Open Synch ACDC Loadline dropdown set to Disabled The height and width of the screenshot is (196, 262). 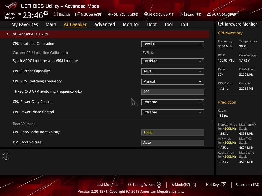173,61
